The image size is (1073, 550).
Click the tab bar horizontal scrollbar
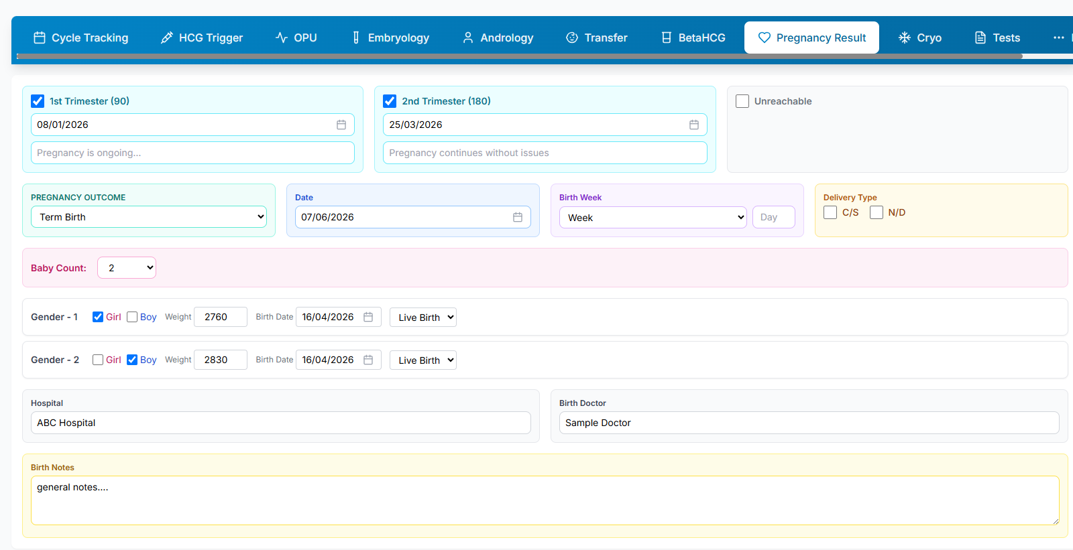tap(519, 56)
